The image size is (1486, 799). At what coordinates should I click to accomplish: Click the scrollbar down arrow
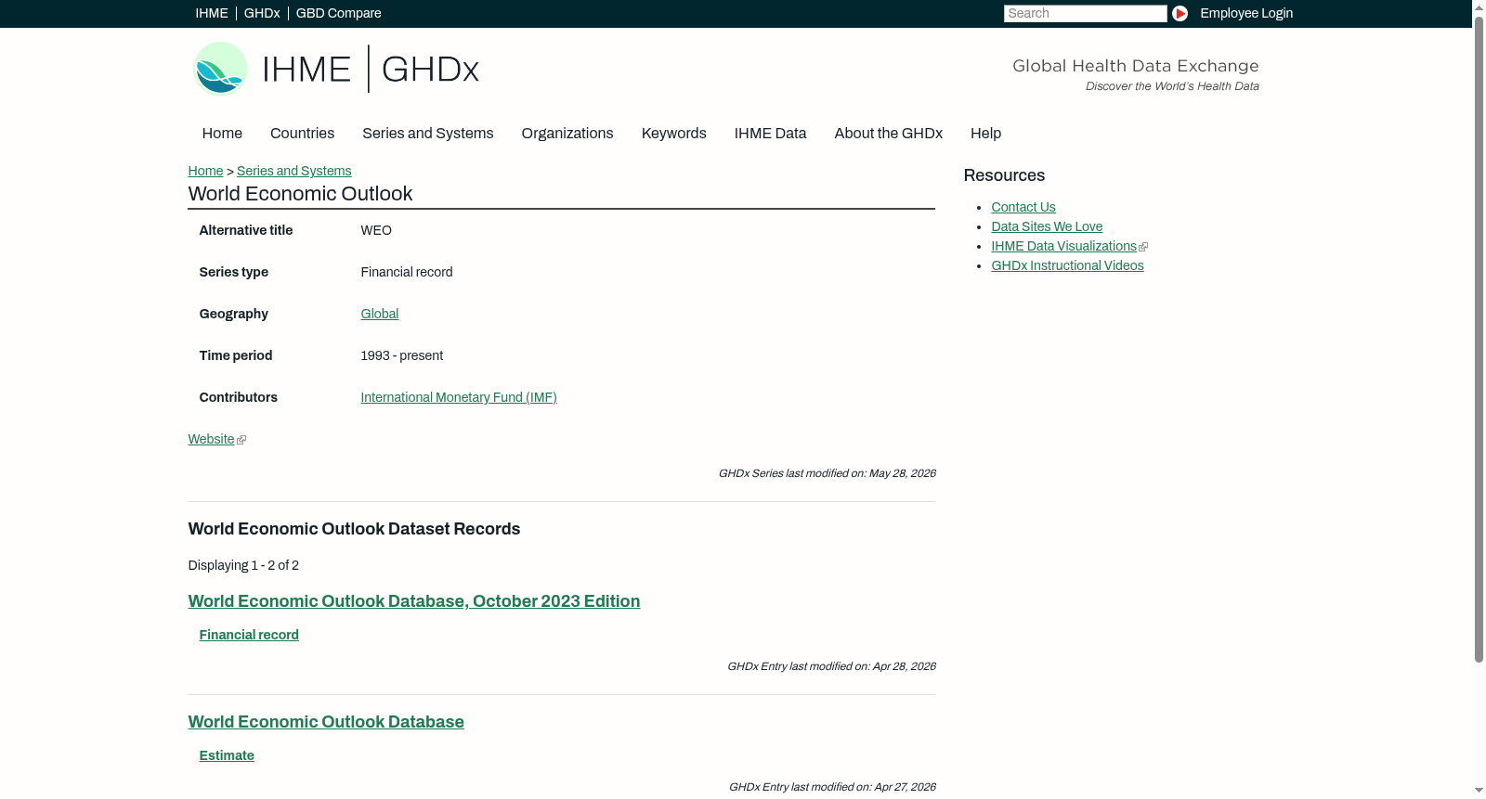click(1479, 791)
